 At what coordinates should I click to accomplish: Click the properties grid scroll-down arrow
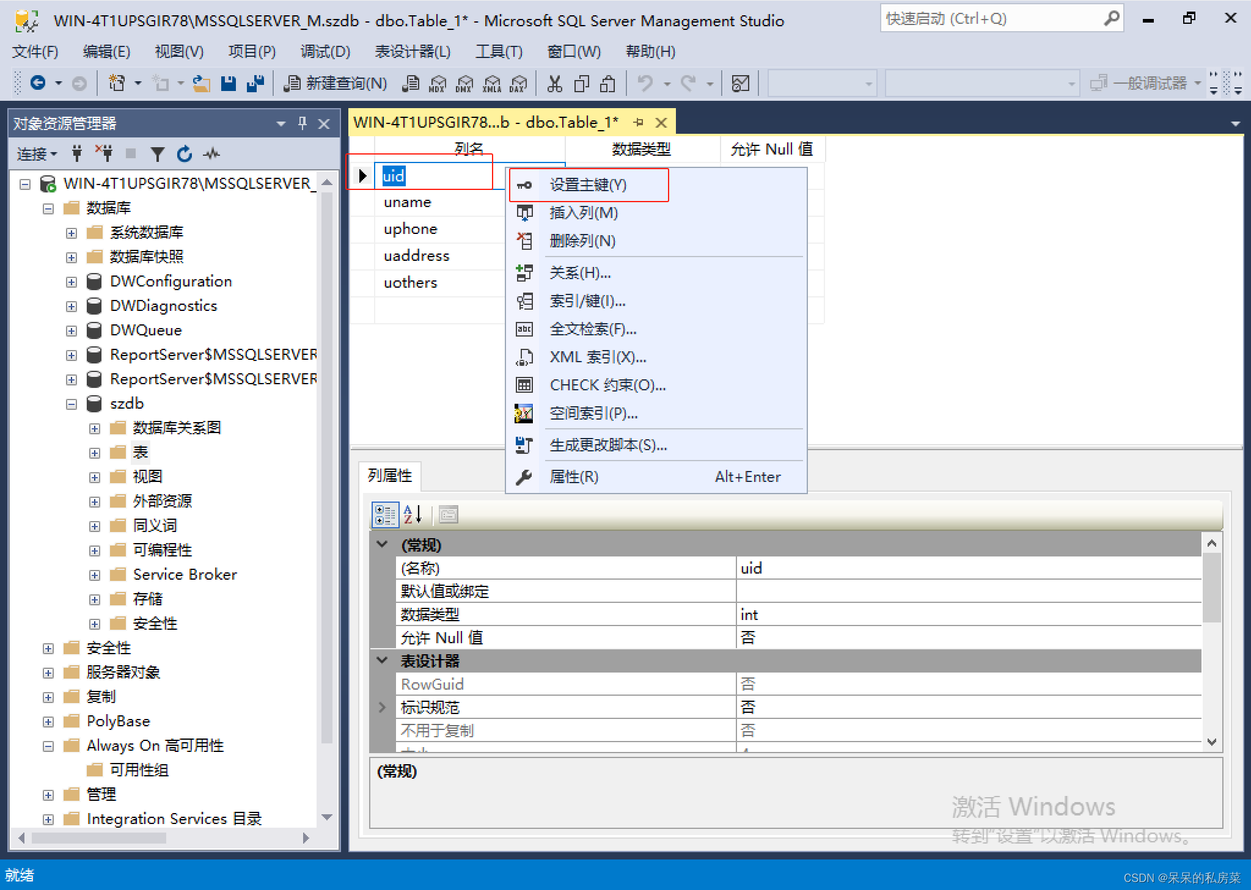(1211, 742)
